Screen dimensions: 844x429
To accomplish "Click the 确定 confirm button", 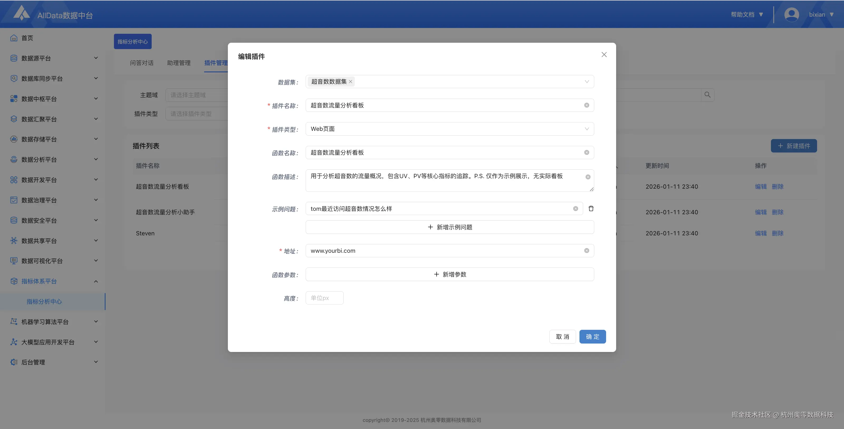I will coord(592,337).
